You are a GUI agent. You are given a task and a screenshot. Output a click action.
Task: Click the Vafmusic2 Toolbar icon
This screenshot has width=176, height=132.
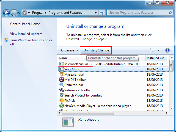pos(62,90)
